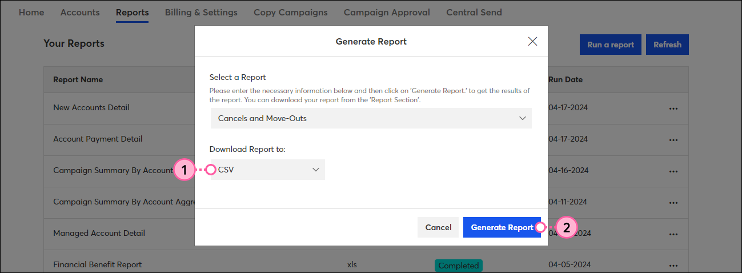Click the Run Date column header
The image size is (742, 273).
point(565,79)
